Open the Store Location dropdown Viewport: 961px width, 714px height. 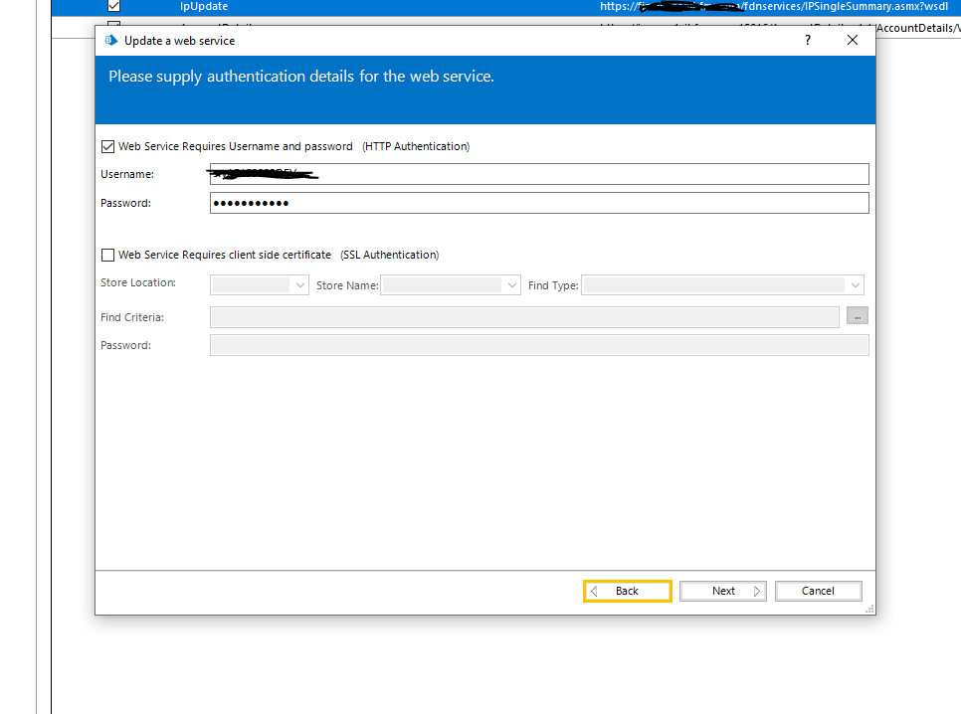(x=260, y=285)
